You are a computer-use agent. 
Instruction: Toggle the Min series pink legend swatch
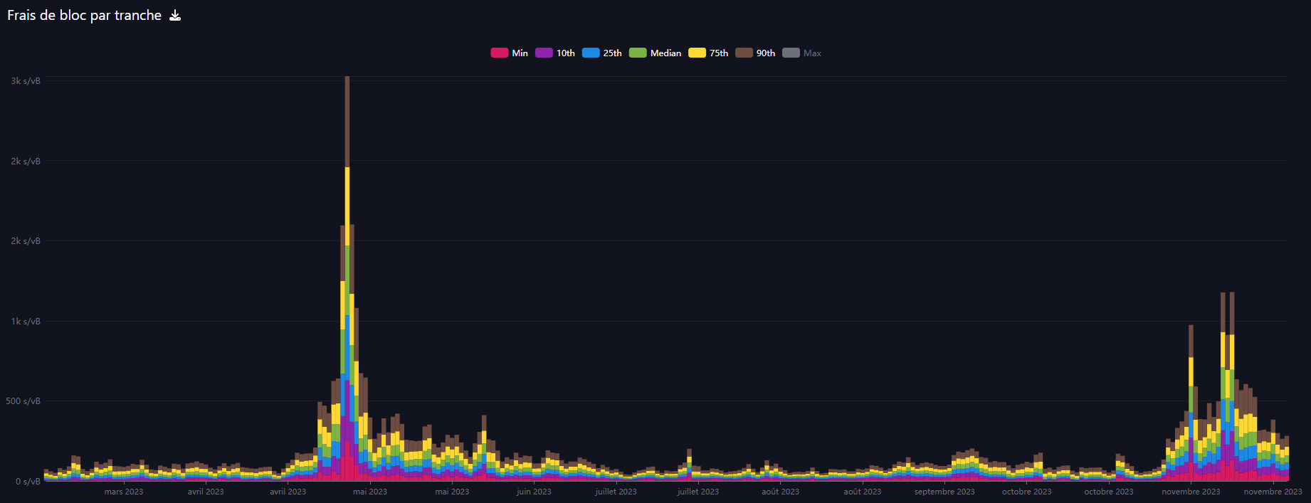coord(499,53)
